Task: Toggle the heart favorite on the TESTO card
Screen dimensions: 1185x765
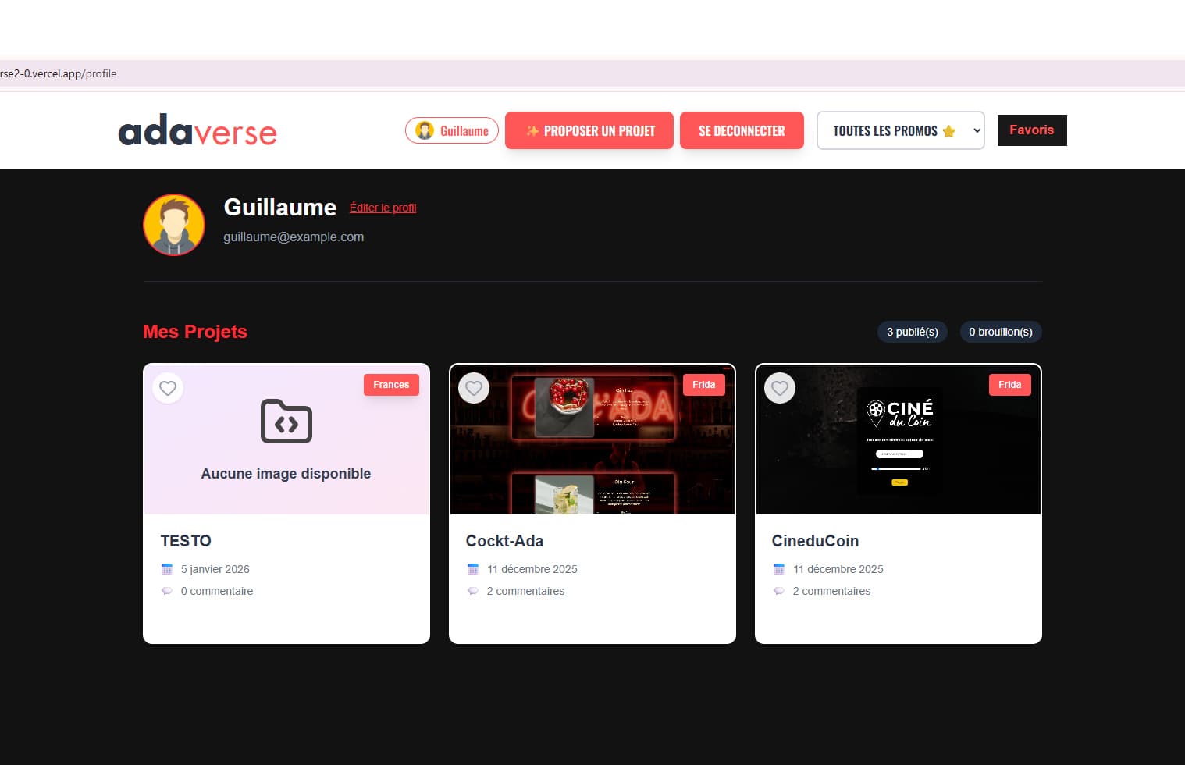Action: click(x=168, y=388)
